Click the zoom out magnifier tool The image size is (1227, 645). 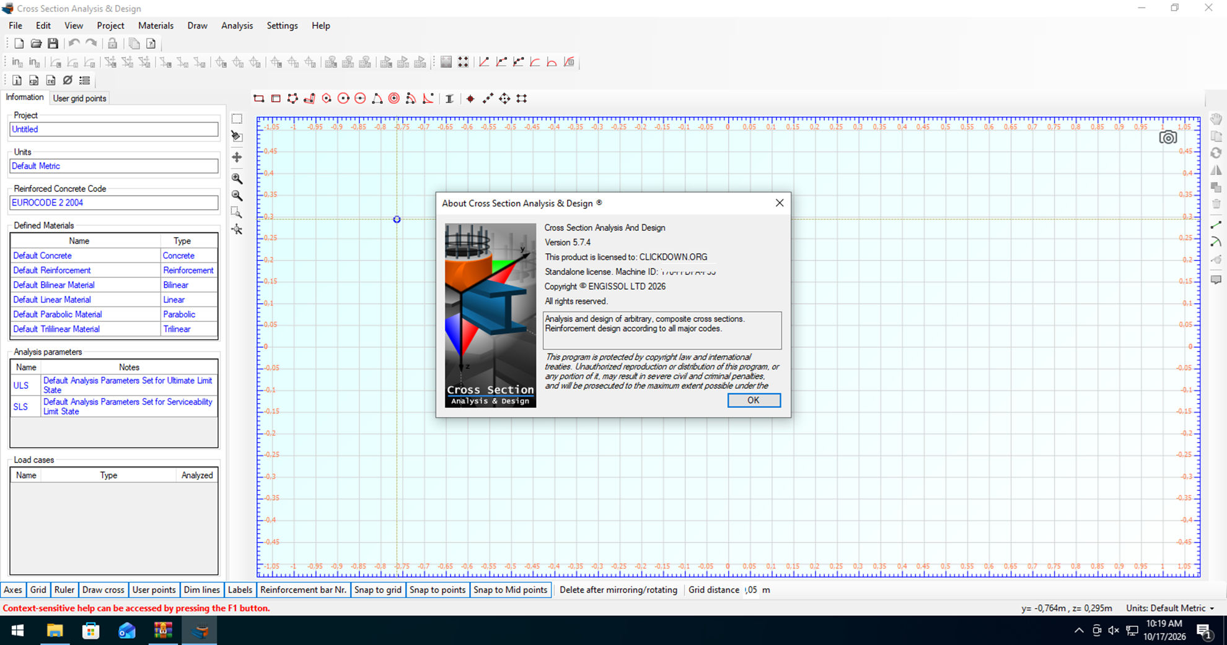237,196
